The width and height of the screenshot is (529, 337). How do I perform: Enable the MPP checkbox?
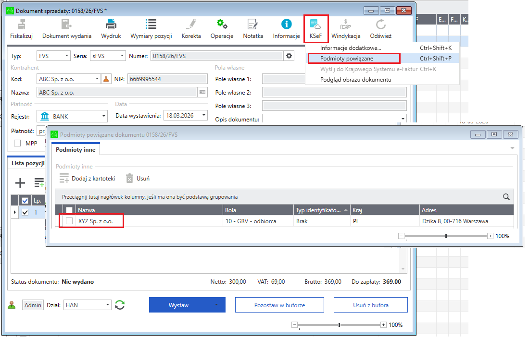(x=17, y=143)
